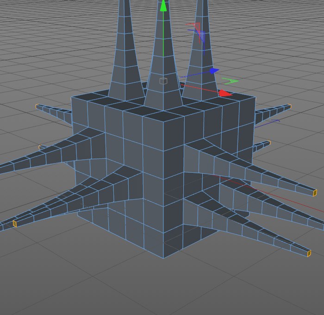Click the red X-axis arrowhead of the gizmo

click(225, 94)
